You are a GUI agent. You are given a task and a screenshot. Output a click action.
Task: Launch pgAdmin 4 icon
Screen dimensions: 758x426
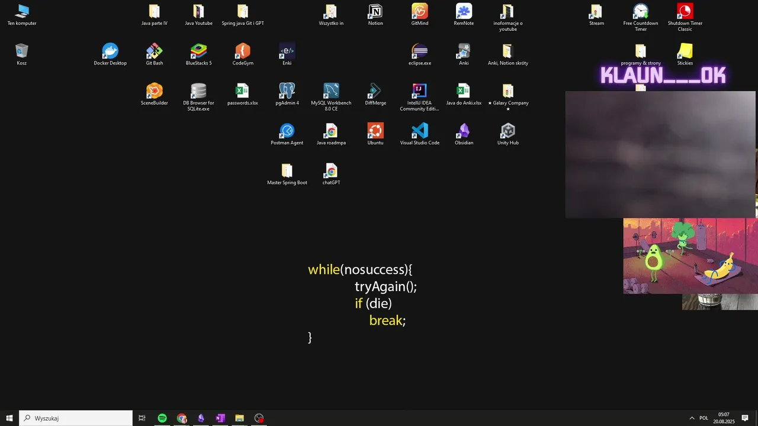point(287,94)
